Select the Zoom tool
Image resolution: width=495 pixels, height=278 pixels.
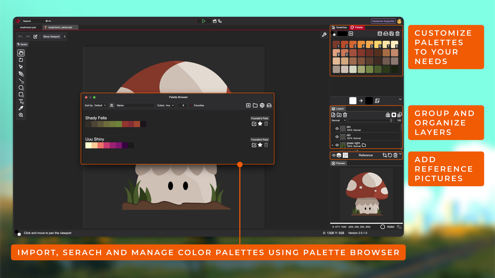pyautogui.click(x=21, y=115)
